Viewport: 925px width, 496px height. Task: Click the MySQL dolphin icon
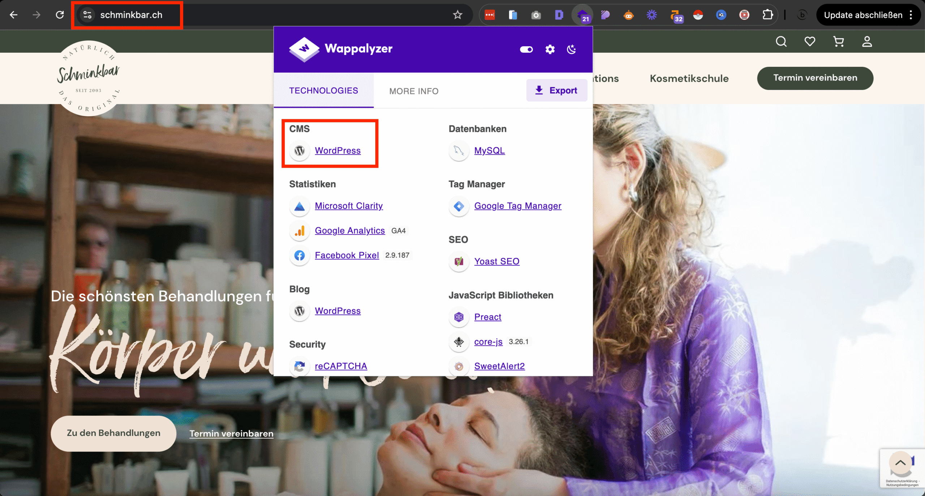[459, 150]
